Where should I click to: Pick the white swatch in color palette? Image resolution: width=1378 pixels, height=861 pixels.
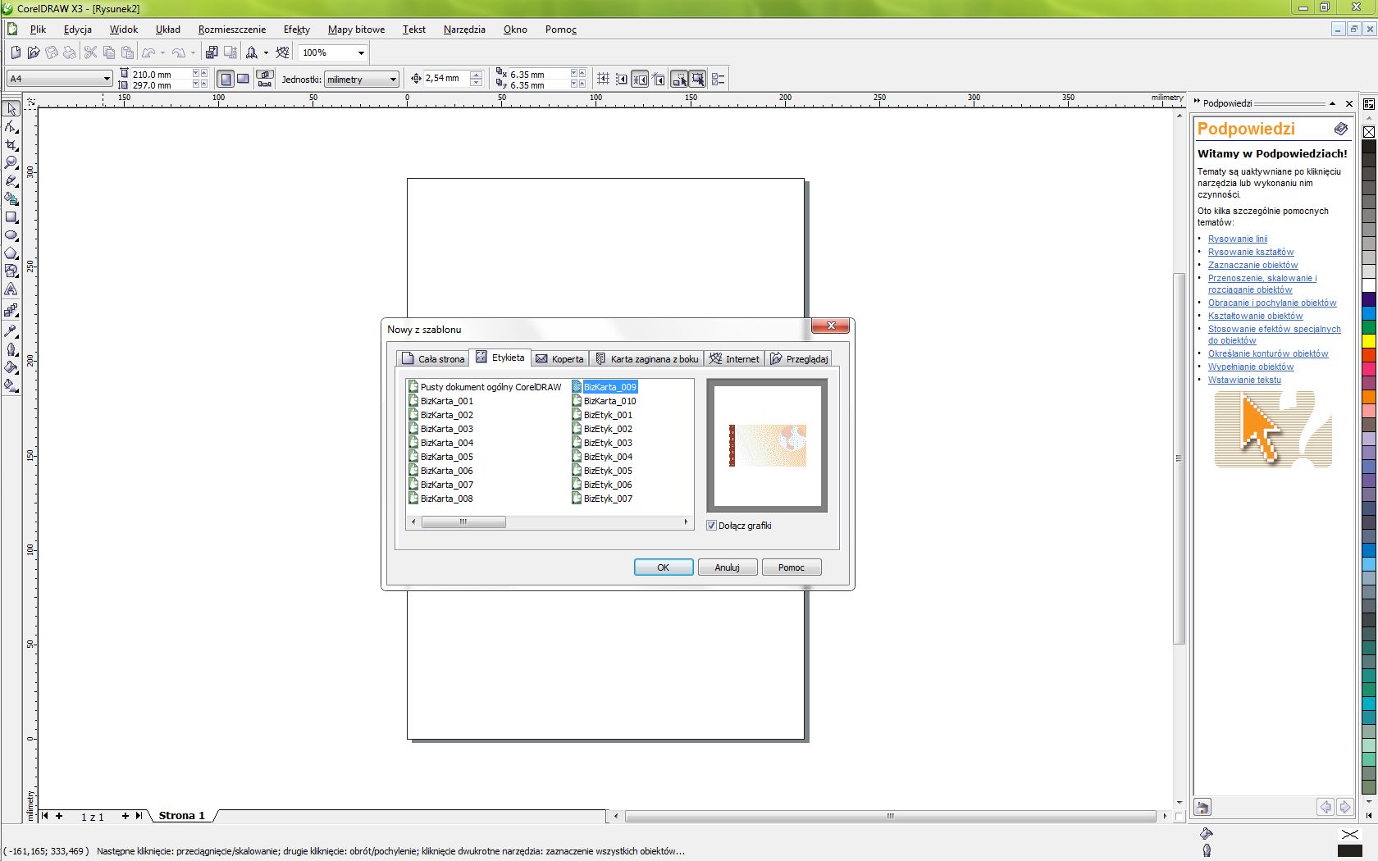tap(1369, 285)
